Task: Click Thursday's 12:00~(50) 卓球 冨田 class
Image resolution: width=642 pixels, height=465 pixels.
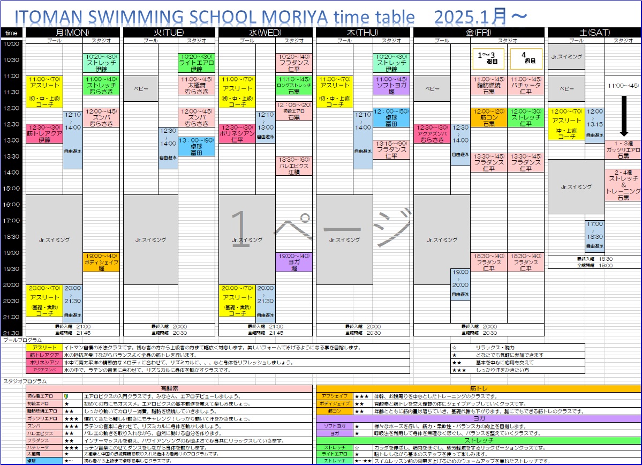Action: click(x=391, y=117)
